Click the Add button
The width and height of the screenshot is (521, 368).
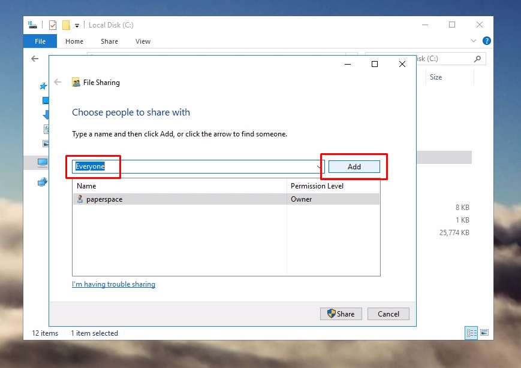point(354,167)
